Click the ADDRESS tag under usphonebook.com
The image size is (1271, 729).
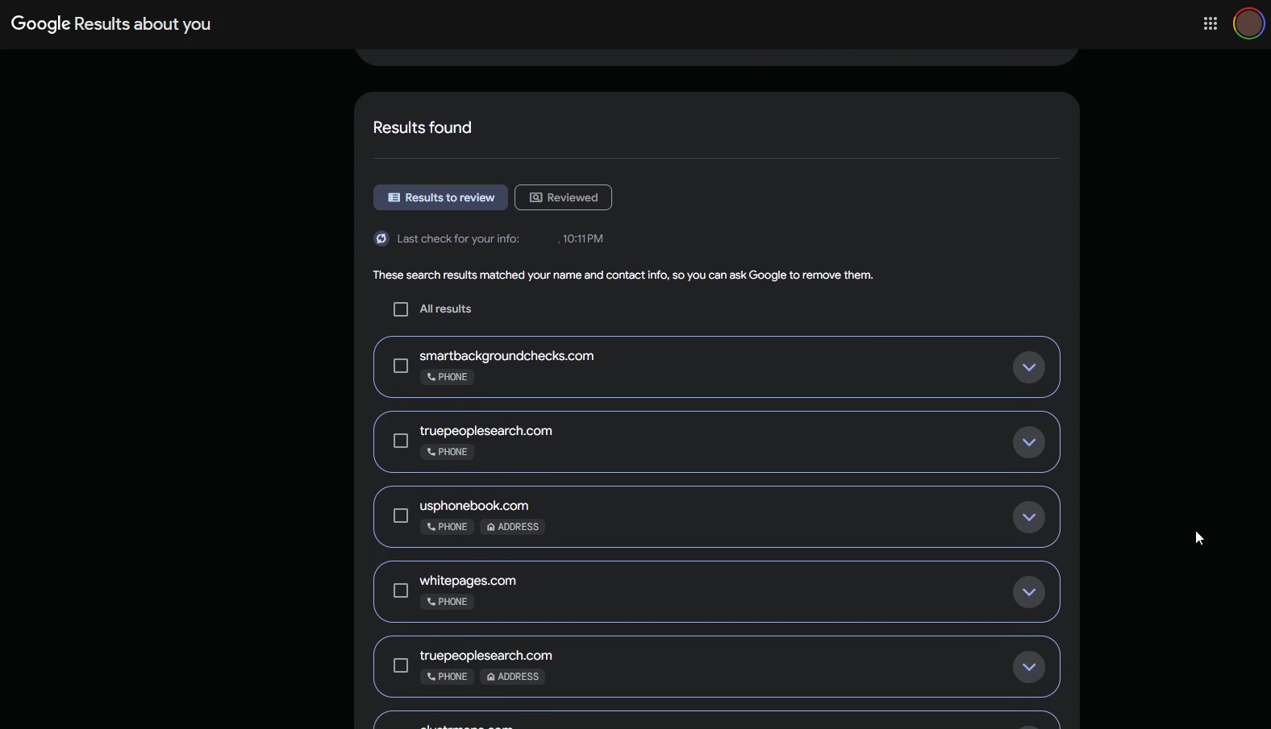[x=512, y=527]
